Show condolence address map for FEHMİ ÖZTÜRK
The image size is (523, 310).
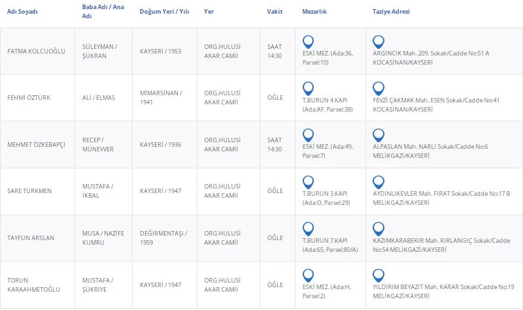378,87
